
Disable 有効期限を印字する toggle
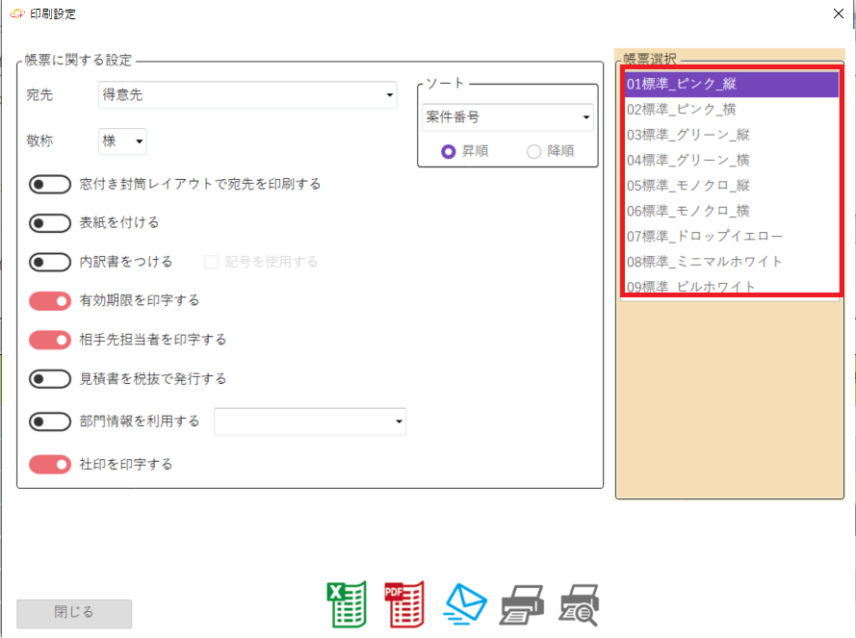click(50, 301)
